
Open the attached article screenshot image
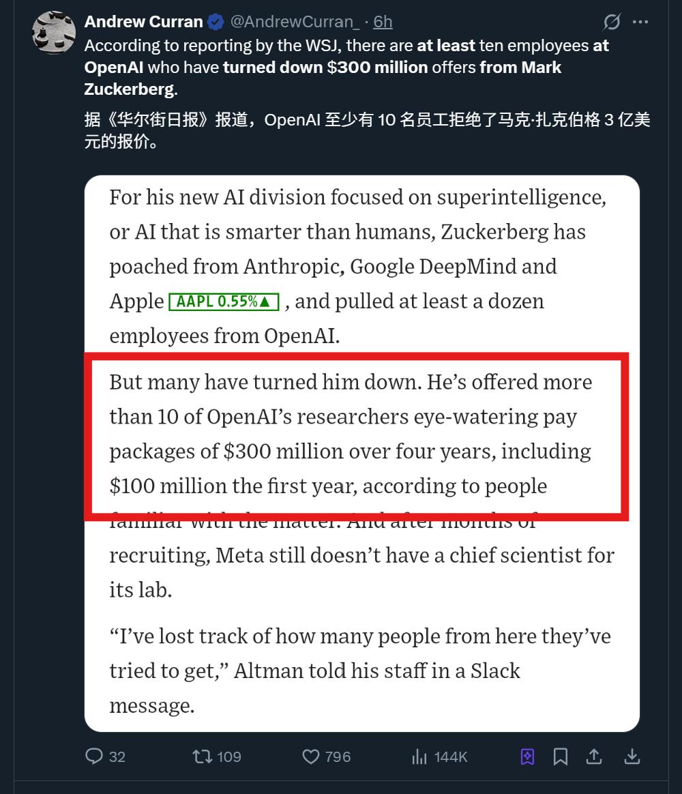tap(361, 450)
